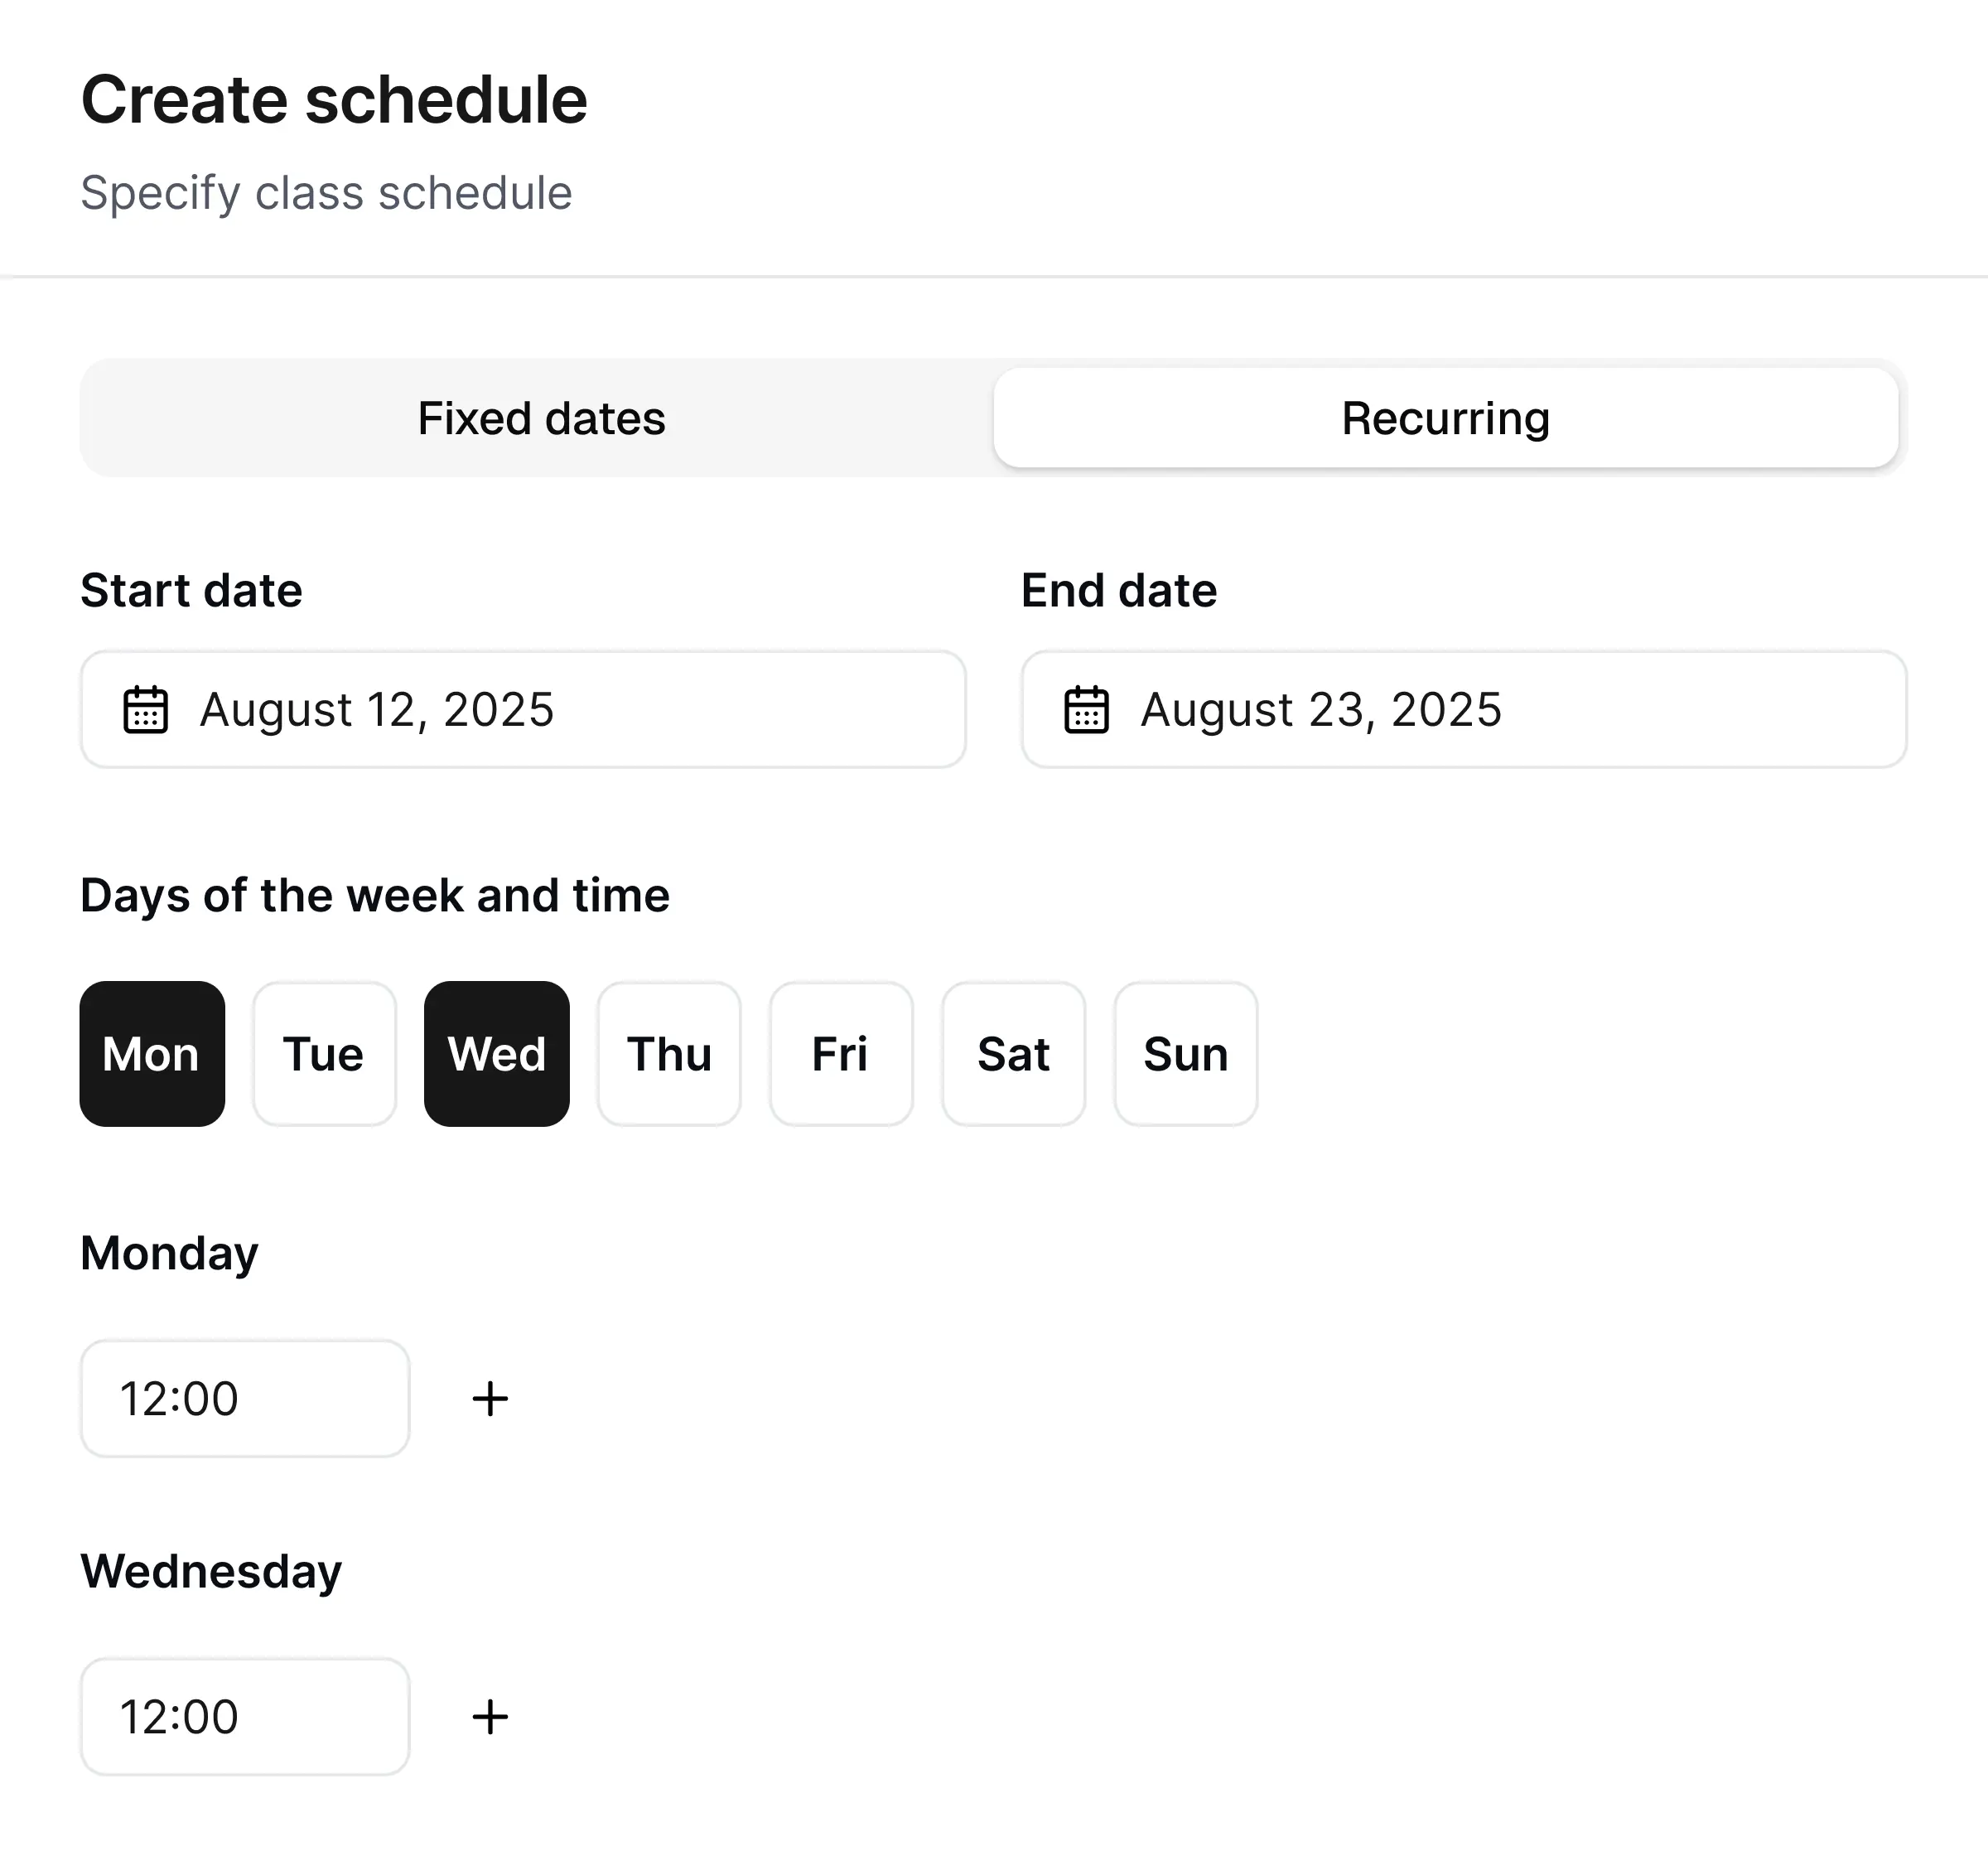1988x1856 pixels.
Task: Enable the Fri day toggle
Action: point(841,1054)
